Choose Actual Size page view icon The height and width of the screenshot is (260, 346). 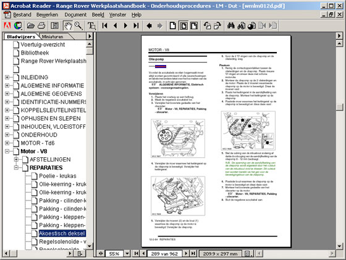coord(173,25)
